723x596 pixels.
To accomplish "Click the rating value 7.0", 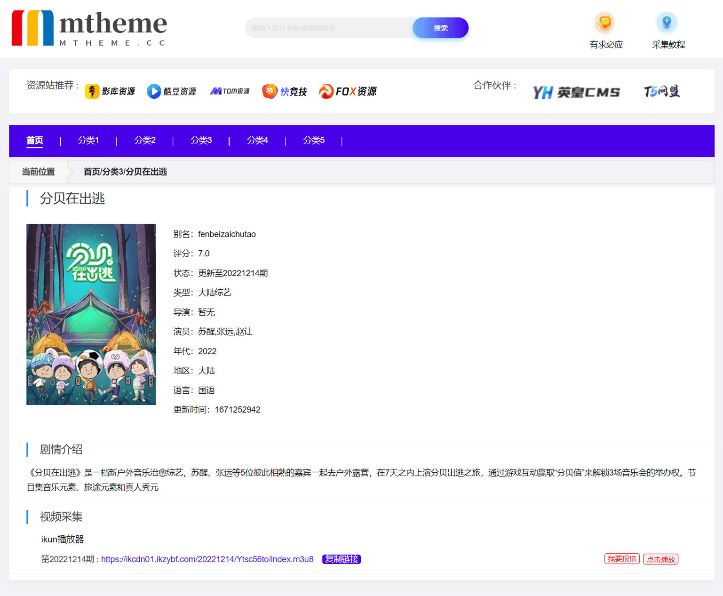I will [x=204, y=254].
